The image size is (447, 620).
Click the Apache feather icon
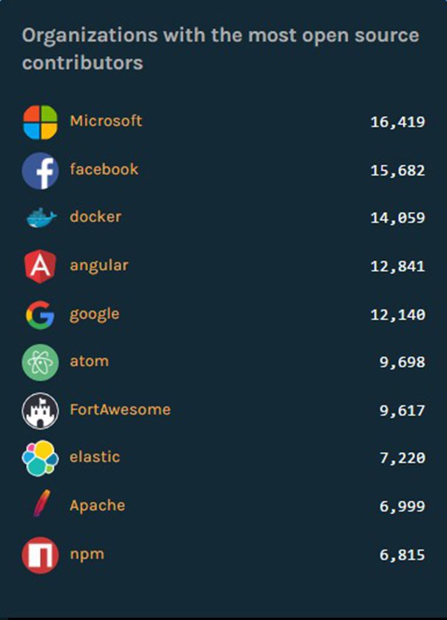pos(42,504)
